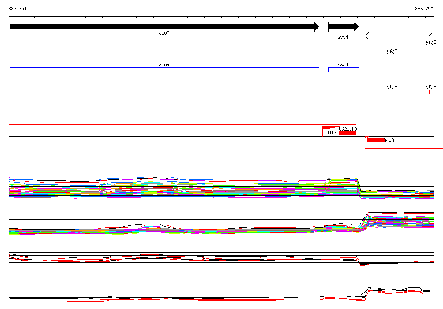Click the start coordinate 883 751

coord(17,9)
